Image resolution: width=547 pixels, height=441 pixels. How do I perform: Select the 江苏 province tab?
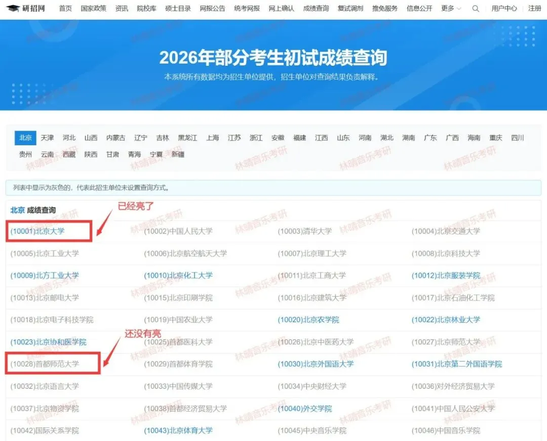234,138
